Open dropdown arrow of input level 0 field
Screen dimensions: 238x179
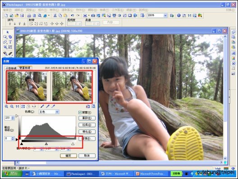click(41, 149)
